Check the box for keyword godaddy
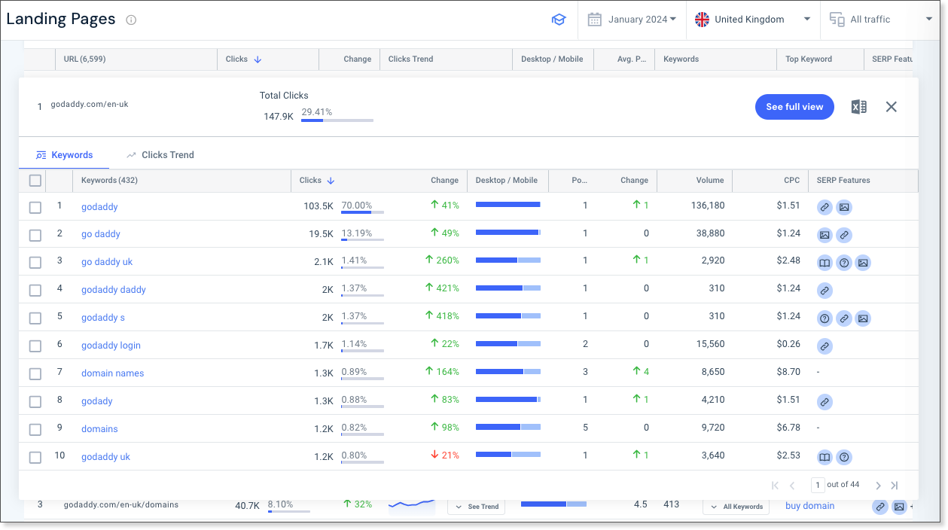Screen dimensions: 948x530 [x=35, y=208]
